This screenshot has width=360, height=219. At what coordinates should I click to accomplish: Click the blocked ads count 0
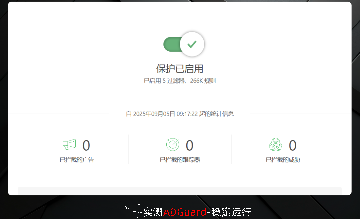(86, 145)
